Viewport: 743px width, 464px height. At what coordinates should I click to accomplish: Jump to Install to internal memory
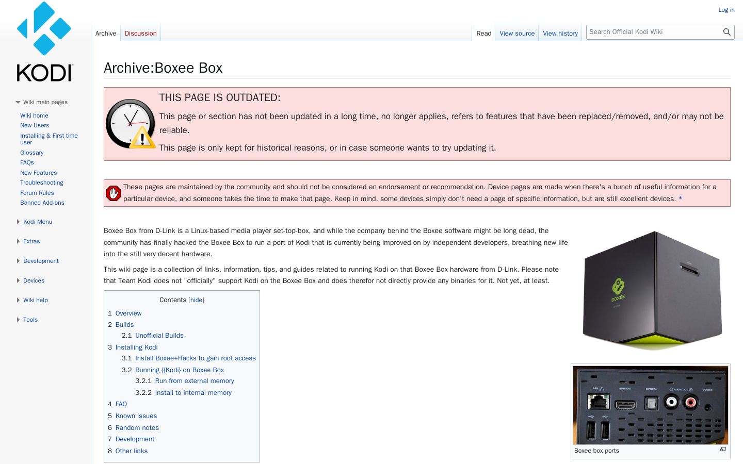tap(193, 393)
